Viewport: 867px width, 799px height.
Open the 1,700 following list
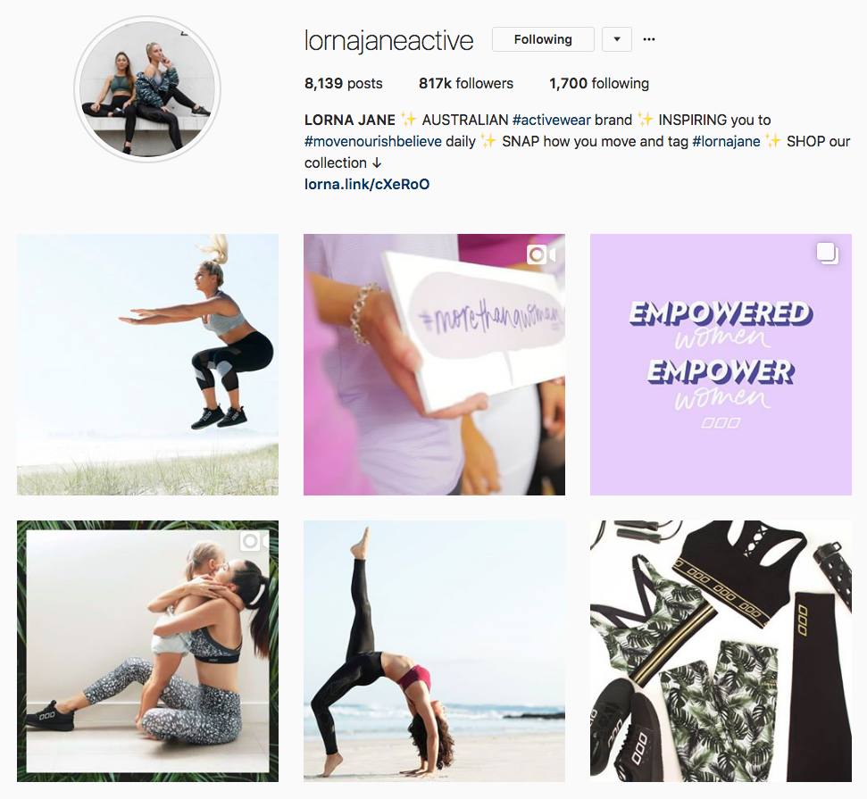599,84
